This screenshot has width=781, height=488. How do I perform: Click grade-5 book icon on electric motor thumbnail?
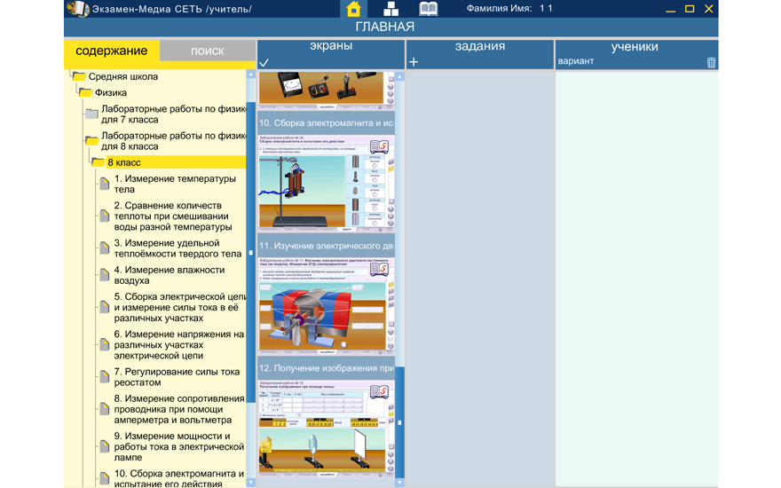pos(379,269)
